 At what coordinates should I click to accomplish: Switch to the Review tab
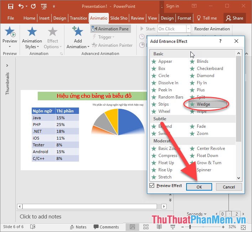coord(138,18)
